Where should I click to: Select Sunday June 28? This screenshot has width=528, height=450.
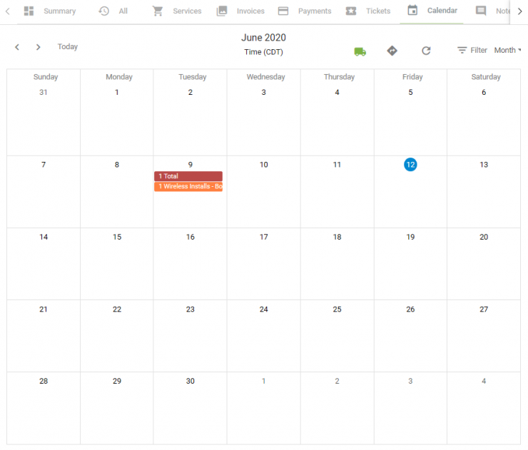pos(44,381)
